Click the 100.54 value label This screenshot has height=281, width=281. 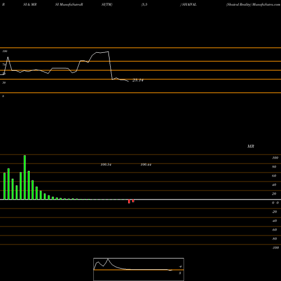[x=106, y=165]
